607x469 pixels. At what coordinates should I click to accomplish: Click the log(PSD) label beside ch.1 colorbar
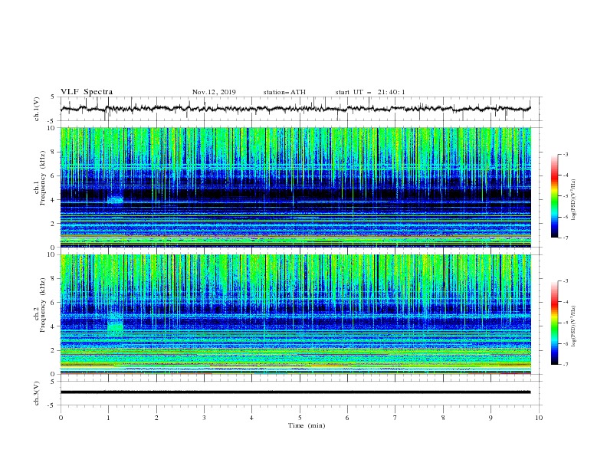point(574,200)
